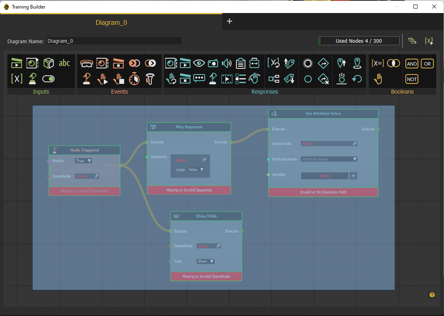Click the Events category label

coord(119,92)
